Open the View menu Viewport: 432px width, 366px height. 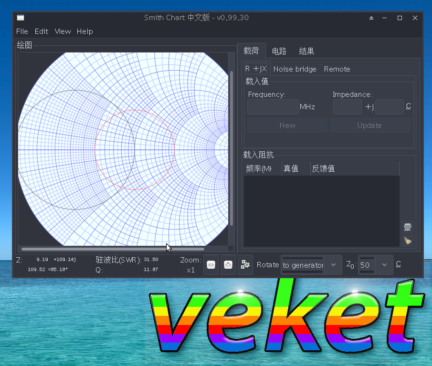(63, 31)
